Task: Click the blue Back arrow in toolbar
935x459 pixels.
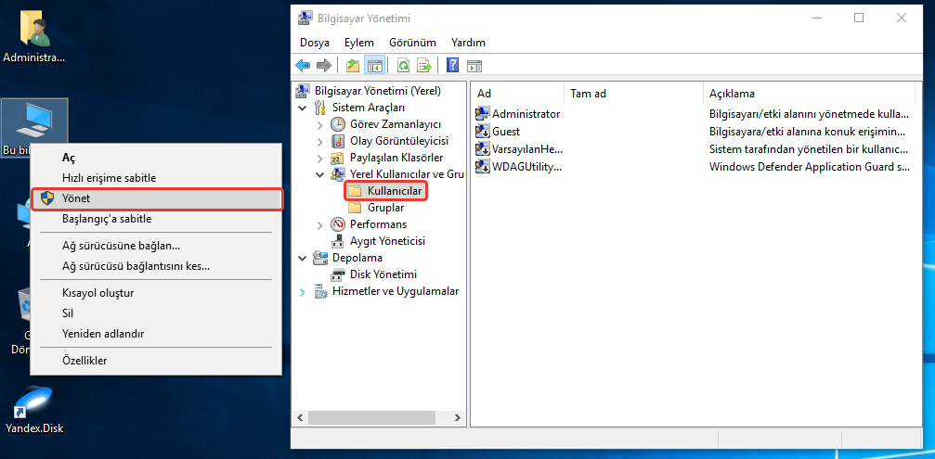Action: click(303, 65)
